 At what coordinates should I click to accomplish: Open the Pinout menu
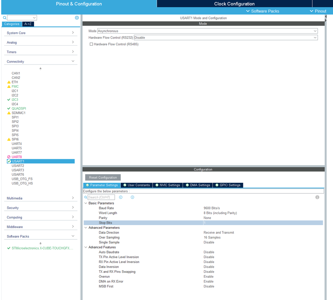(318, 11)
